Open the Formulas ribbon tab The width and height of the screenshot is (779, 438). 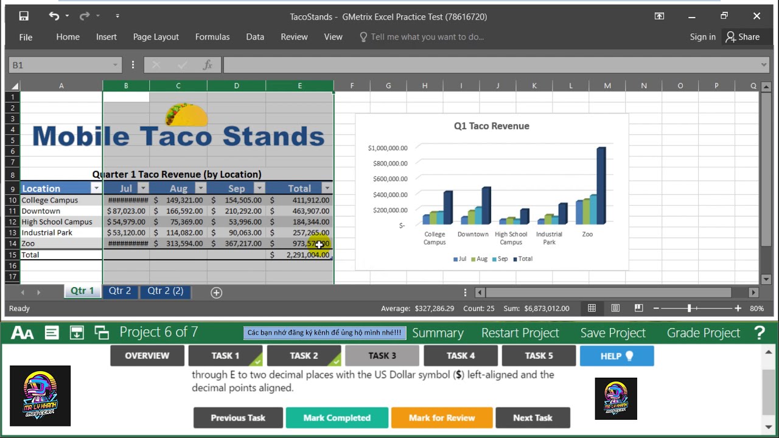[x=212, y=37]
